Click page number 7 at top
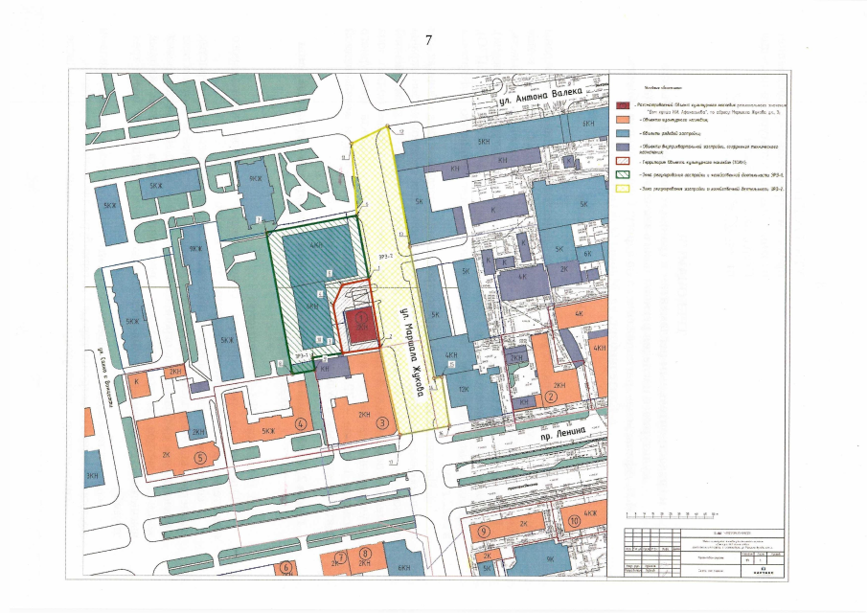Viewport: 867px width, 613px height. point(430,40)
